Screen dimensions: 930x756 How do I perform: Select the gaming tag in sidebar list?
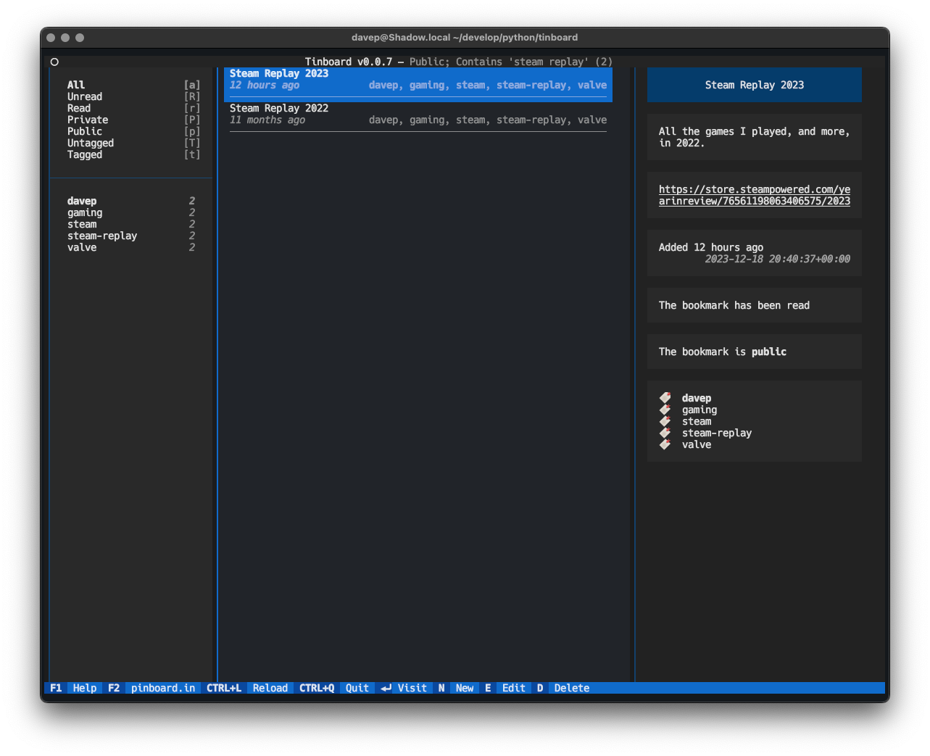pos(85,212)
